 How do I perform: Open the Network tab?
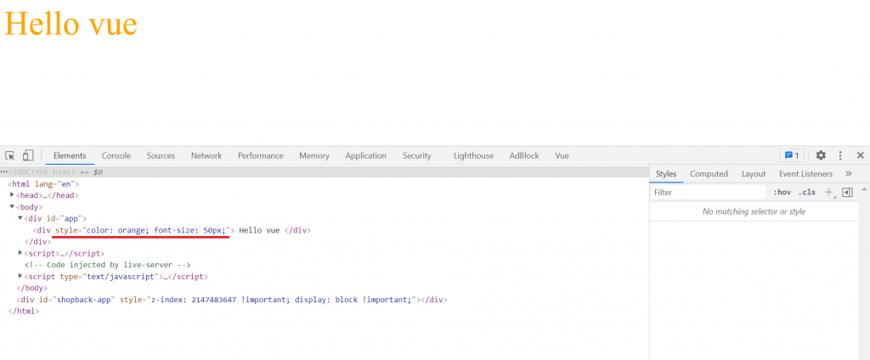206,156
